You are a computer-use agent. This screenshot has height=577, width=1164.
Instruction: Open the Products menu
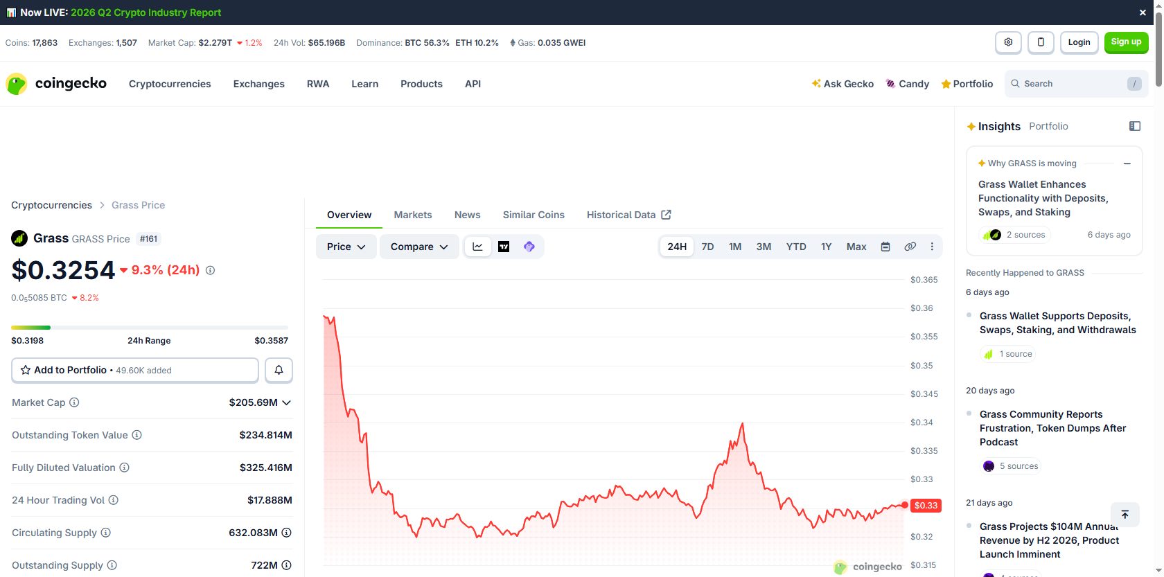(421, 84)
